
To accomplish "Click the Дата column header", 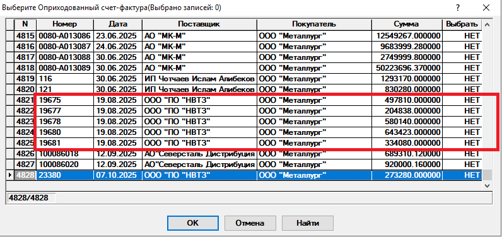I will [x=118, y=25].
